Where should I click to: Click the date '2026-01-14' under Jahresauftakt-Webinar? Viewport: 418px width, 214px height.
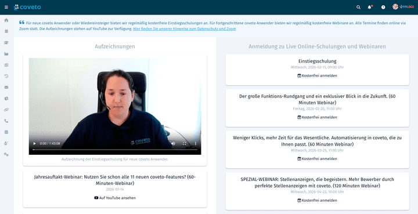tap(115, 190)
